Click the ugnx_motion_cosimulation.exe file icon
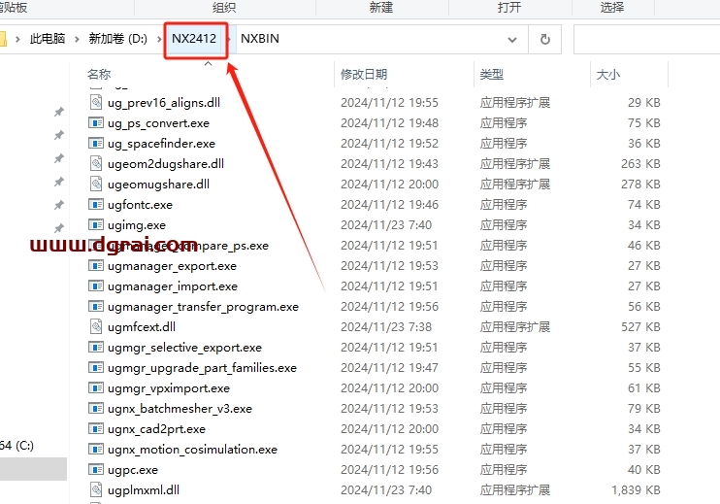720x504 pixels. pyautogui.click(x=96, y=449)
